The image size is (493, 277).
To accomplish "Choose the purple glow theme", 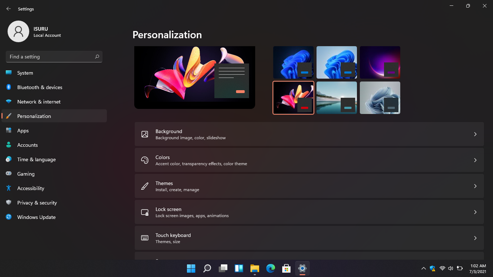I will tap(380, 62).
